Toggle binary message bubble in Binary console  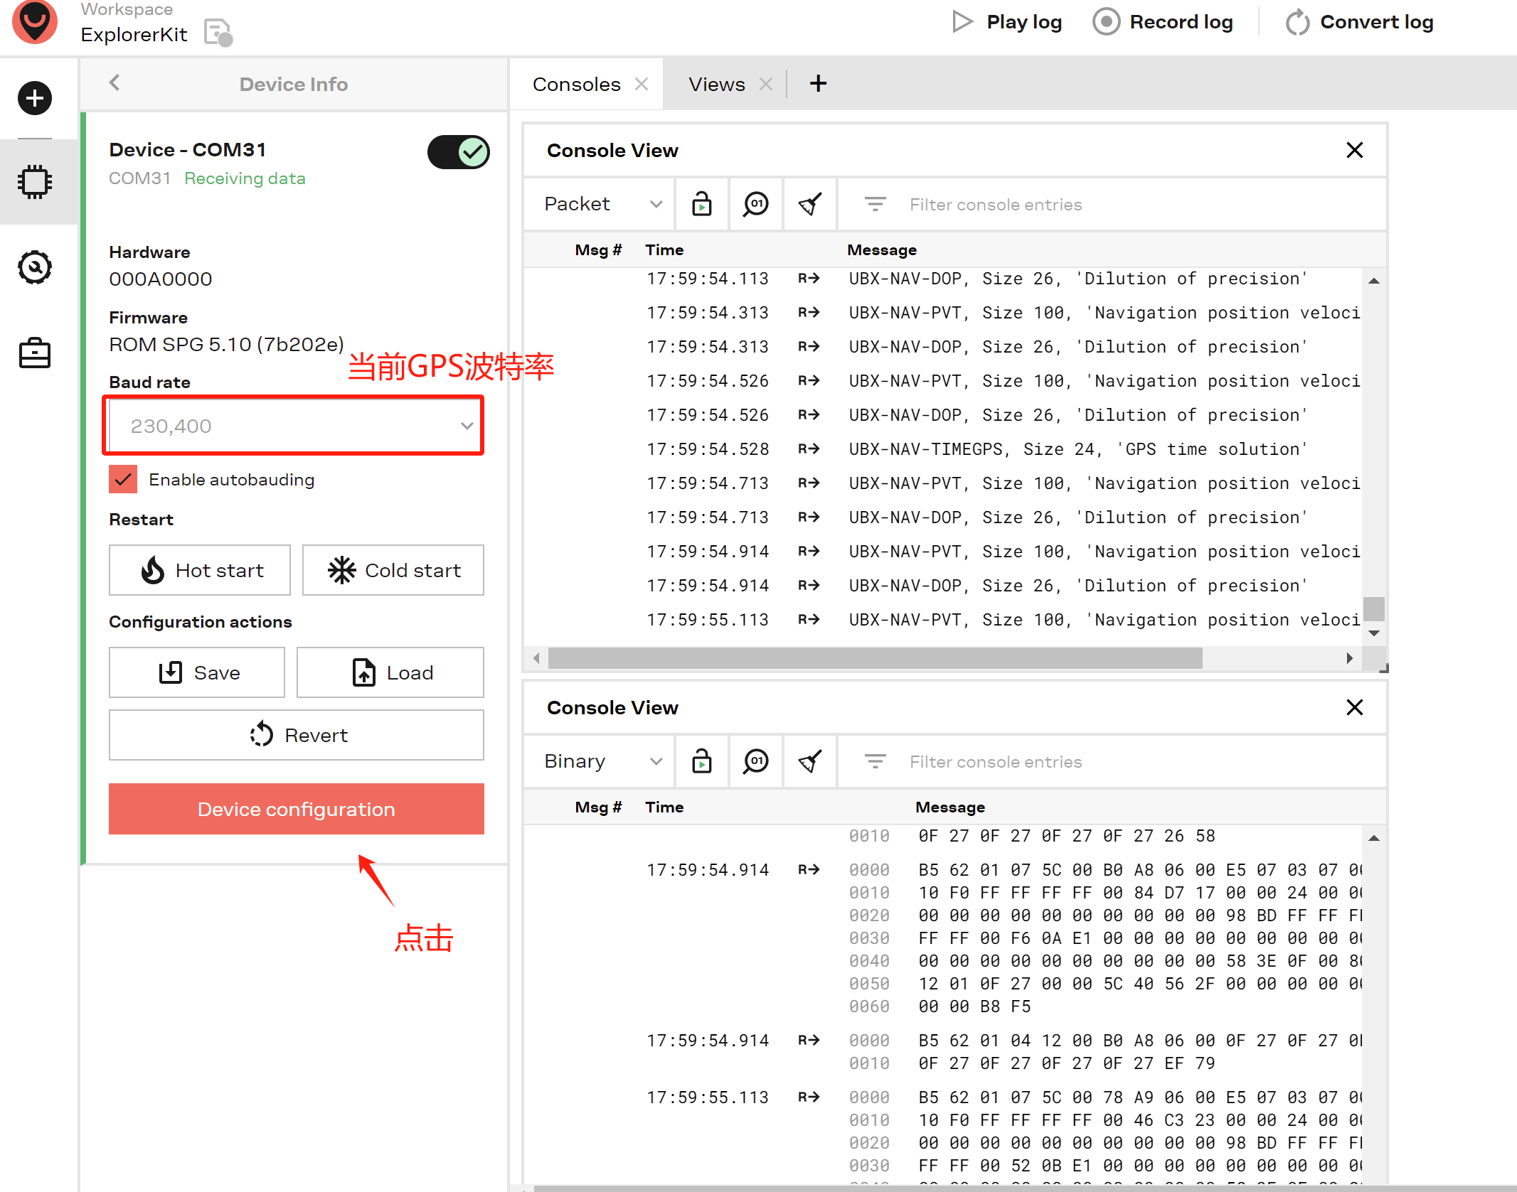(756, 761)
